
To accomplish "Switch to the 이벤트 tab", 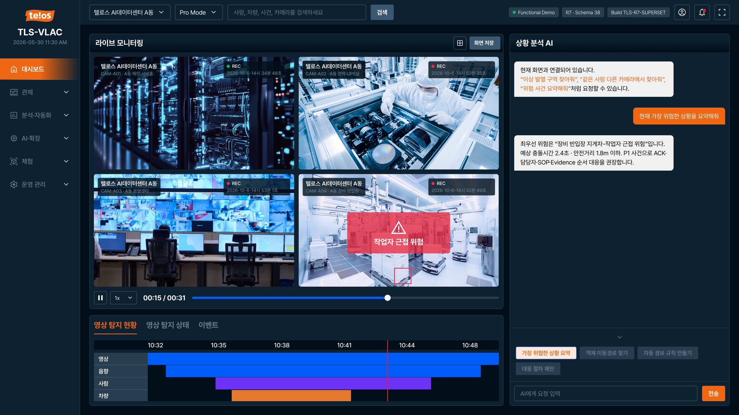I will pos(208,325).
